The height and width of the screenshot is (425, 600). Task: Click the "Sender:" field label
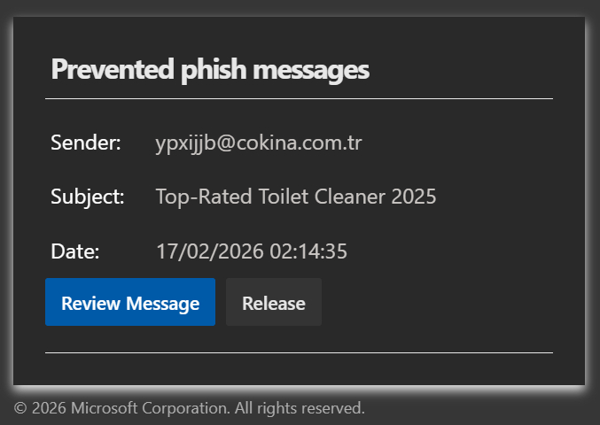(86, 143)
